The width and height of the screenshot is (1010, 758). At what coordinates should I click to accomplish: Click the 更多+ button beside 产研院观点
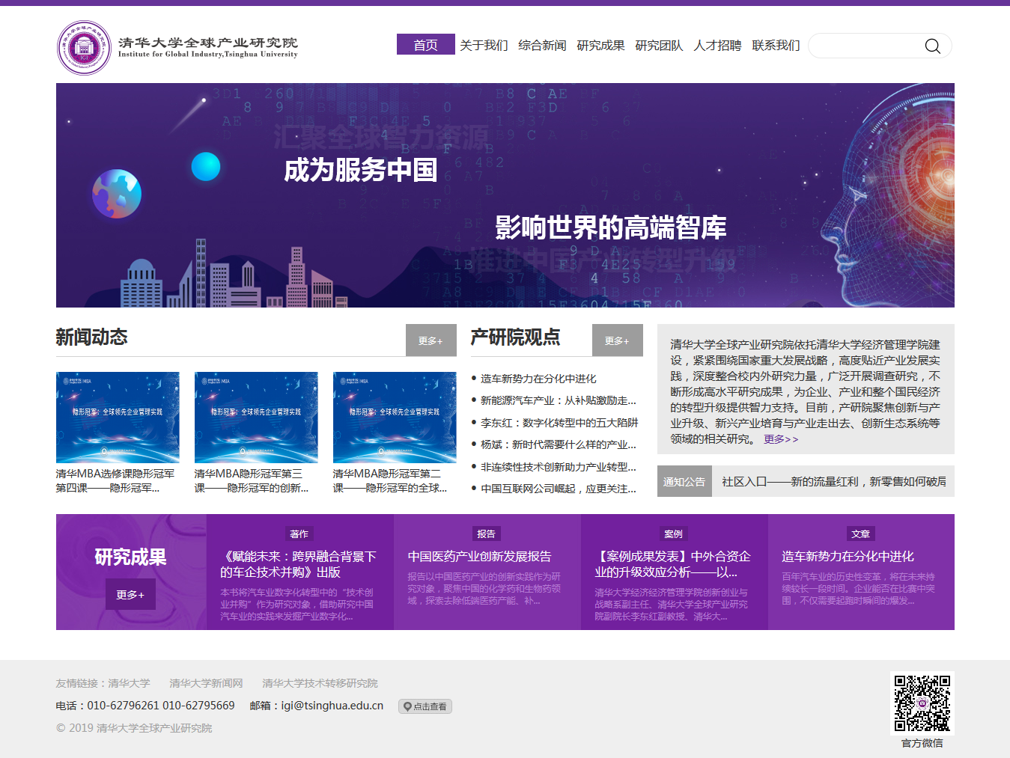coord(617,340)
